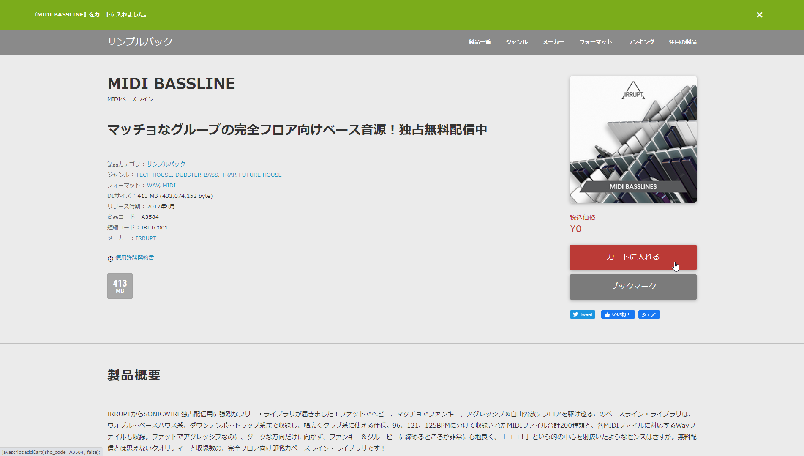Click the 商品コード A3584 text
This screenshot has width=804, height=456.
[133, 217]
